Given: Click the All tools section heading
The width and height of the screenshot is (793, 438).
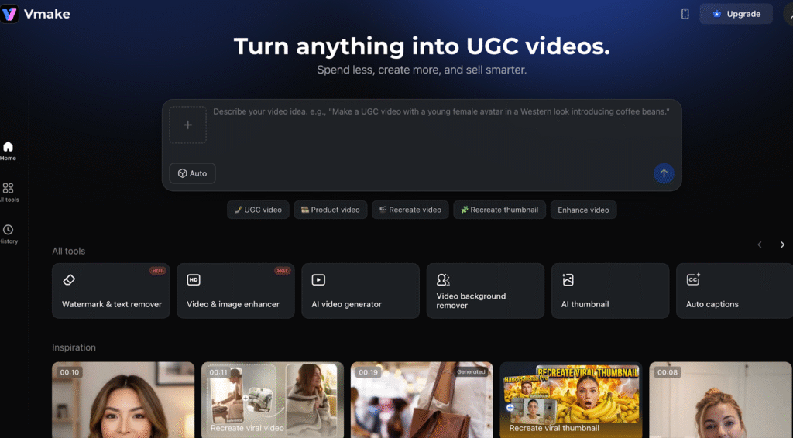Looking at the screenshot, I should pos(69,251).
